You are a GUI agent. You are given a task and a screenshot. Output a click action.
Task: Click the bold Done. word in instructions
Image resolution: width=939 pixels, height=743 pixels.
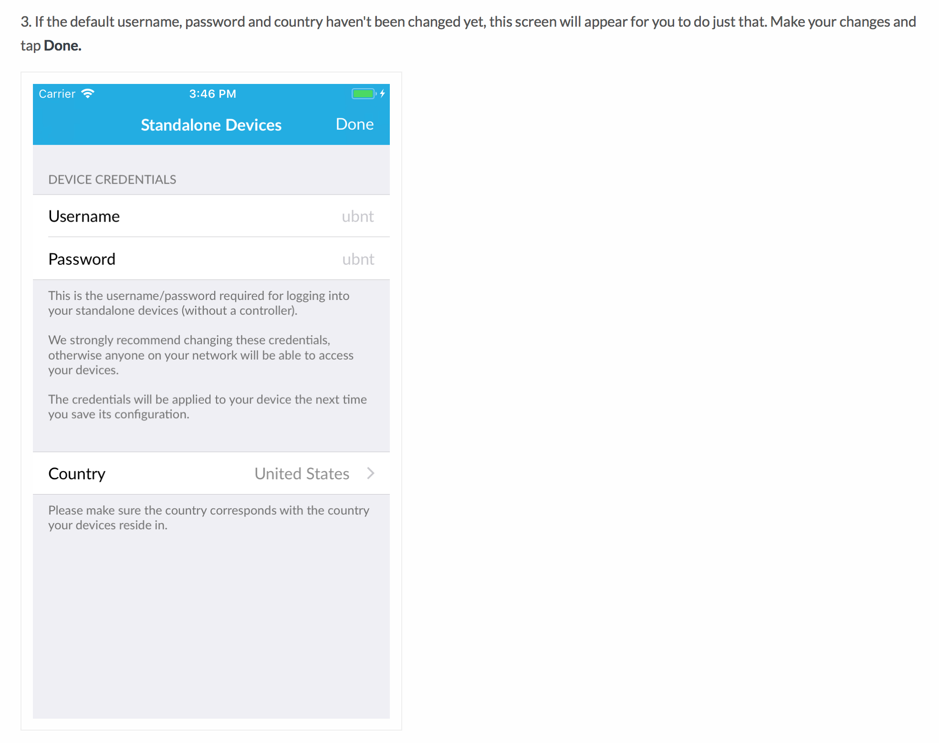(x=63, y=46)
